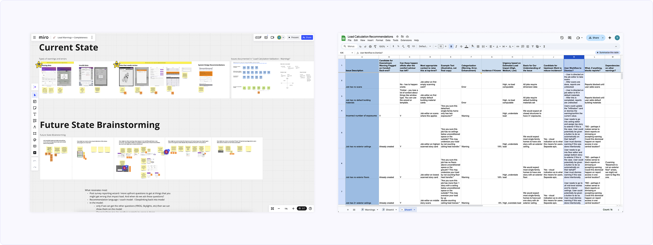Open version history clock icon in Sheets
Image resolution: width=653 pixels, height=245 pixels.
[562, 38]
